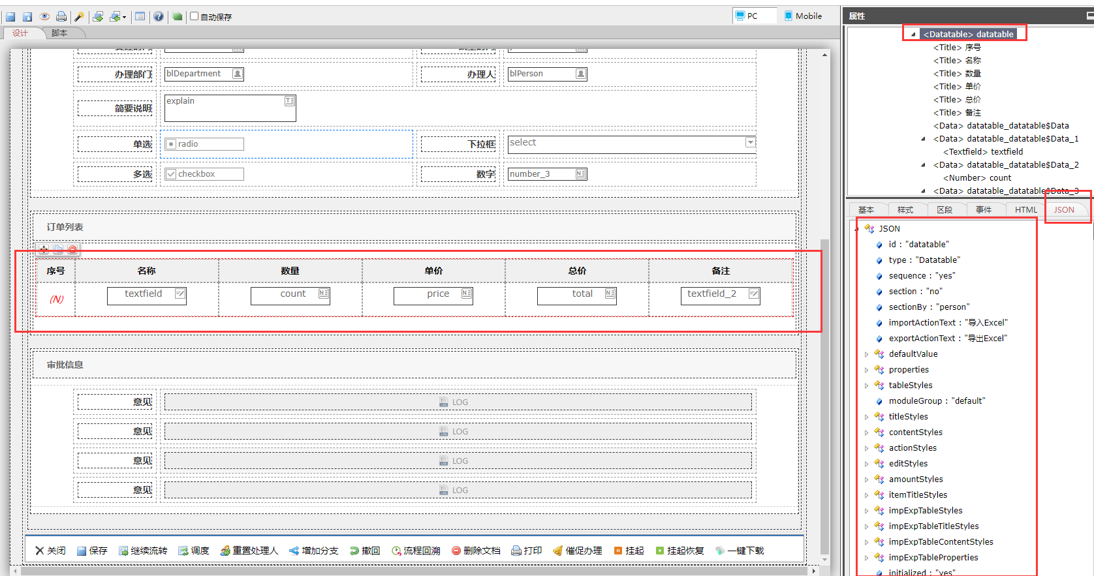This screenshot has width=1094, height=576.
Task: Open help with the question mark icon
Action: [159, 17]
